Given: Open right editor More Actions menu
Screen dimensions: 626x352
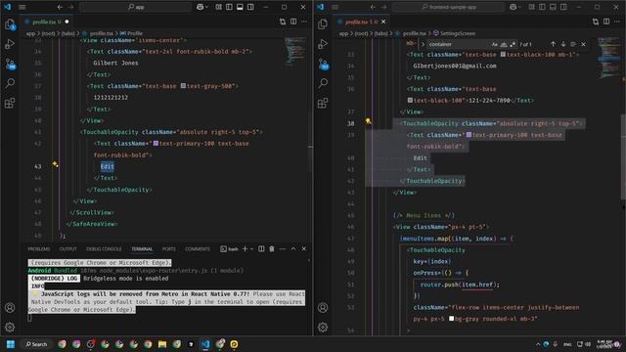Looking at the screenshot, I should 617,22.
